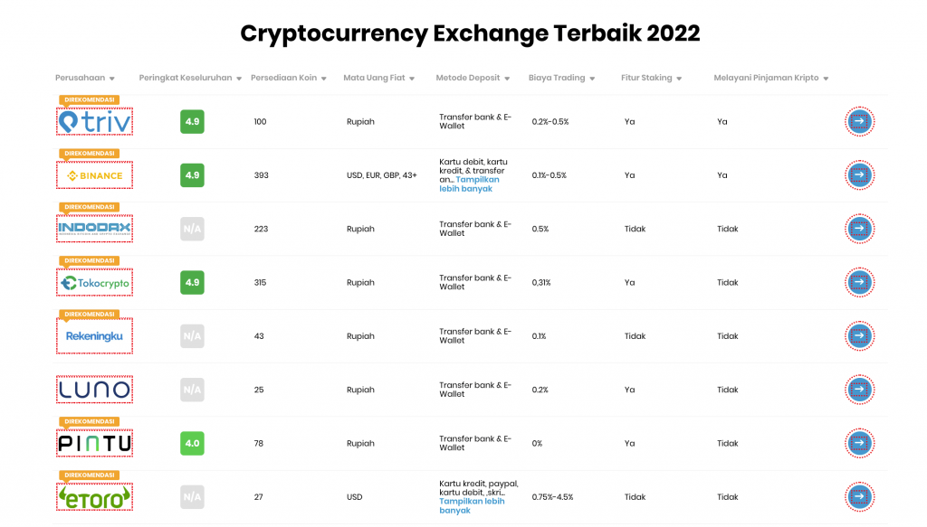The image size is (927, 527).
Task: Click Tokocrypto's 4.9 rating badge
Action: click(192, 283)
